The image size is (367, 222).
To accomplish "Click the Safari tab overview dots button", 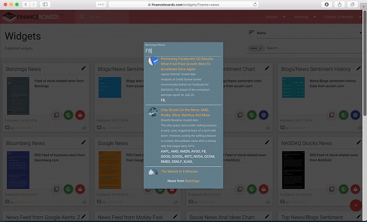I will pos(101,5).
